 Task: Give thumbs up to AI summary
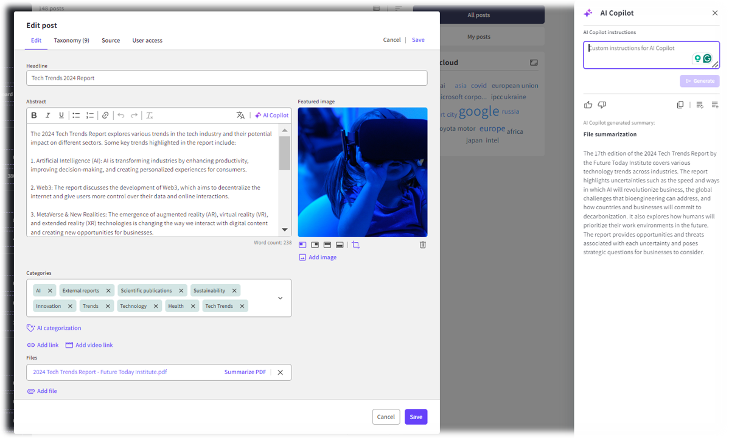coord(588,105)
